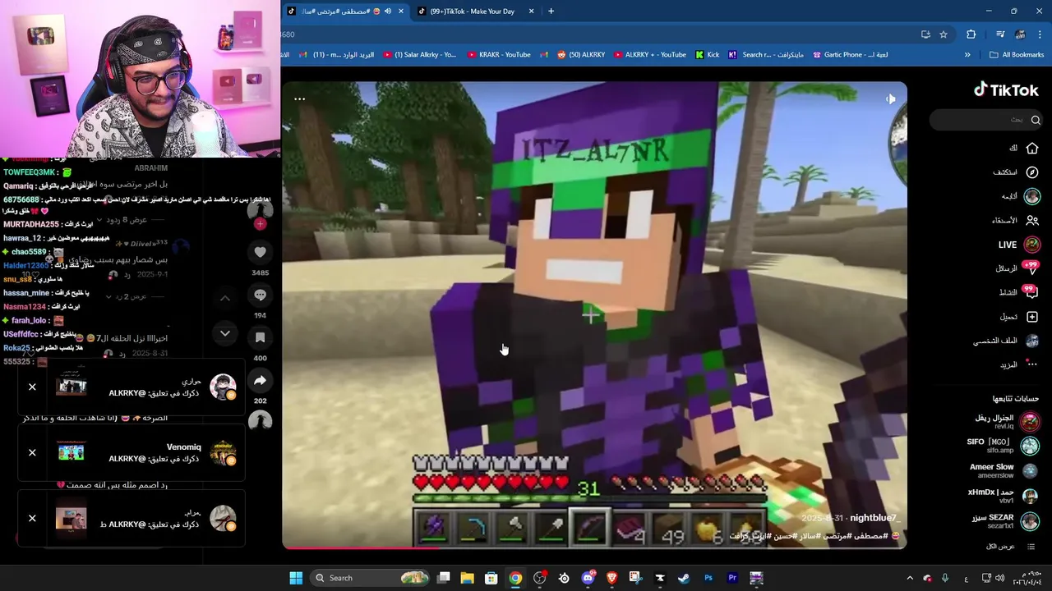Follow the creator via red plus badge
The height and width of the screenshot is (591, 1052).
[x=260, y=224]
